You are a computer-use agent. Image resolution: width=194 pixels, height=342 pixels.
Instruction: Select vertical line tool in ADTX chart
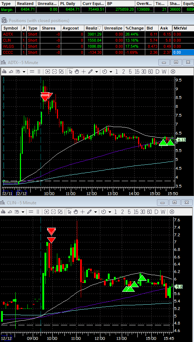[39, 72]
